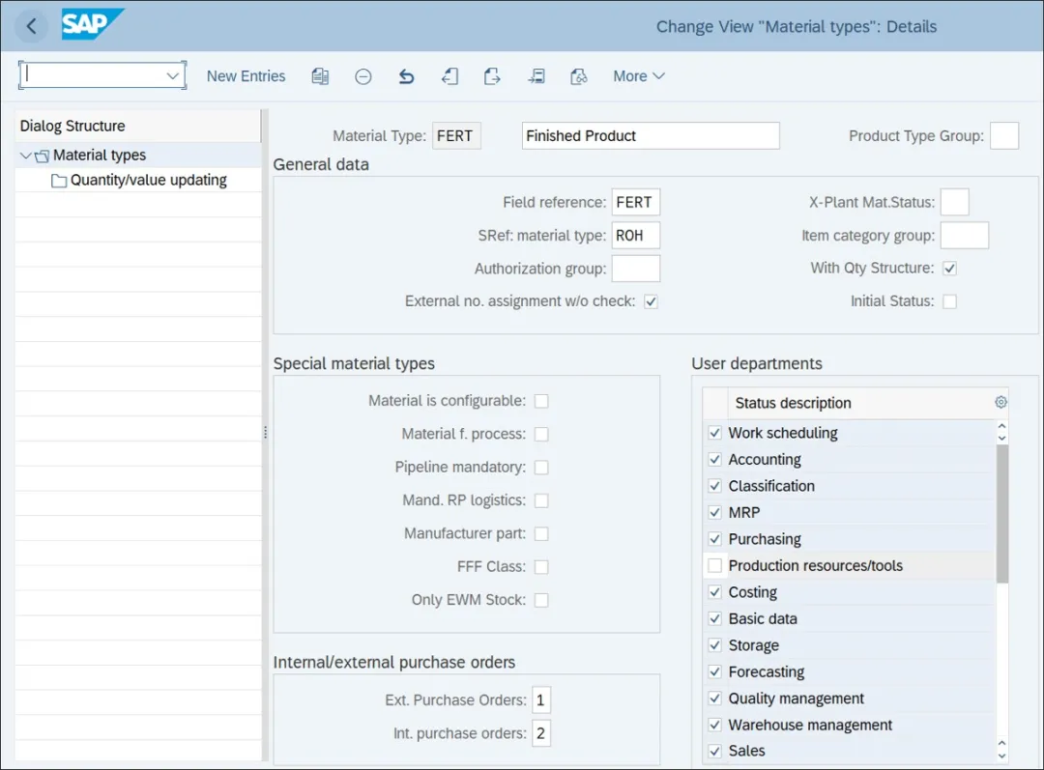The image size is (1044, 770).
Task: Check Production resources/tools department
Action: pyautogui.click(x=714, y=566)
